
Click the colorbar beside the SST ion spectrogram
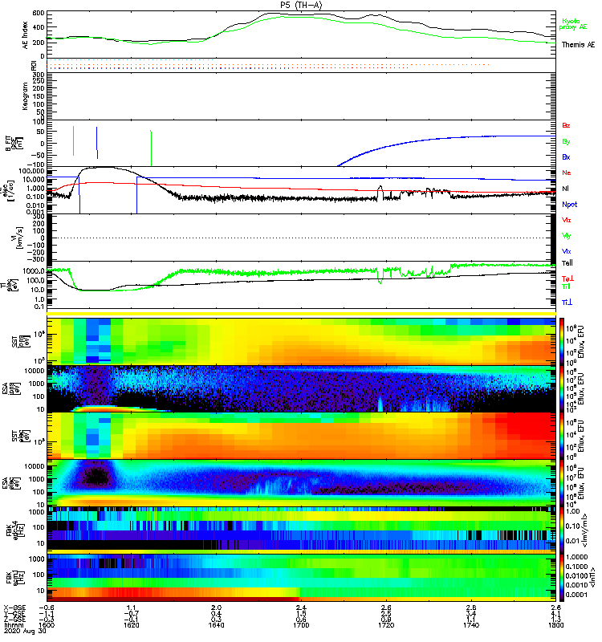pos(562,341)
